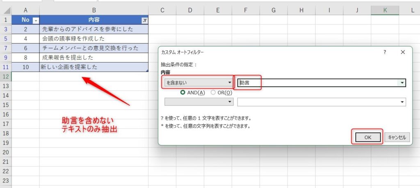The height and width of the screenshot is (188, 420).
Task: Select column H header
Action: click(x=301, y=10)
